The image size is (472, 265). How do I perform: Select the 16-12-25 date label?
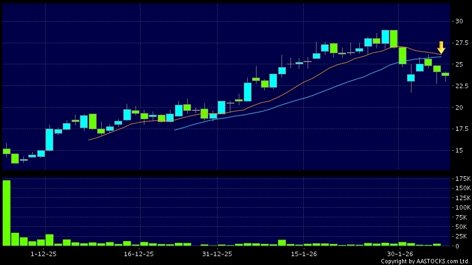(x=139, y=254)
